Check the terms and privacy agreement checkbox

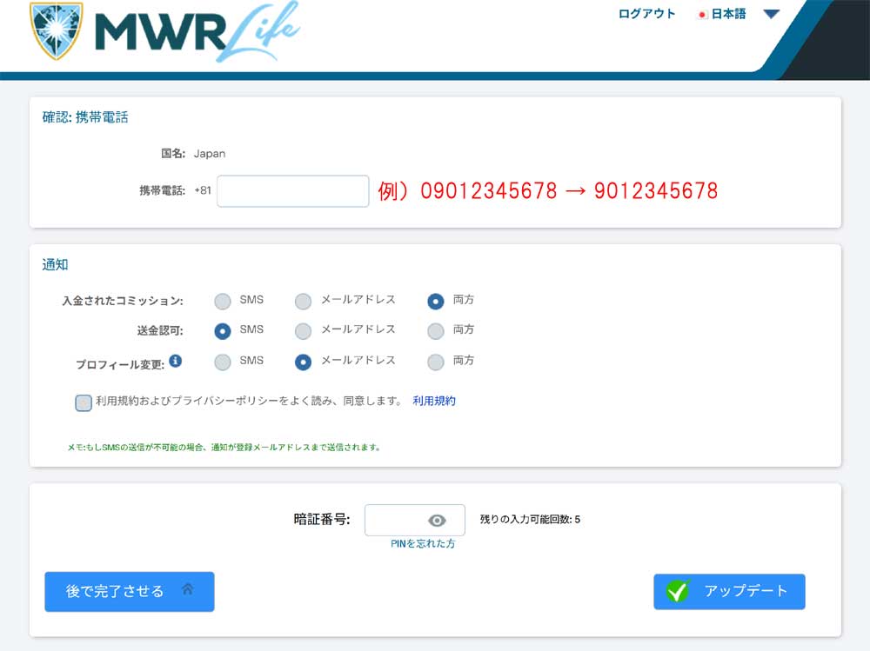84,402
